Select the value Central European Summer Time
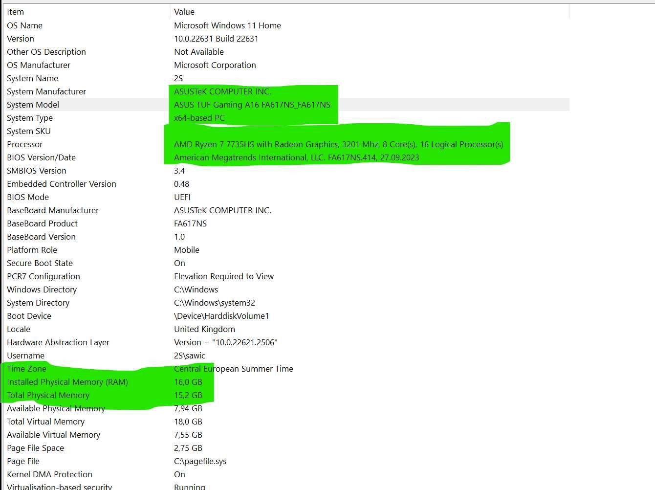The width and height of the screenshot is (655, 490). [234, 369]
